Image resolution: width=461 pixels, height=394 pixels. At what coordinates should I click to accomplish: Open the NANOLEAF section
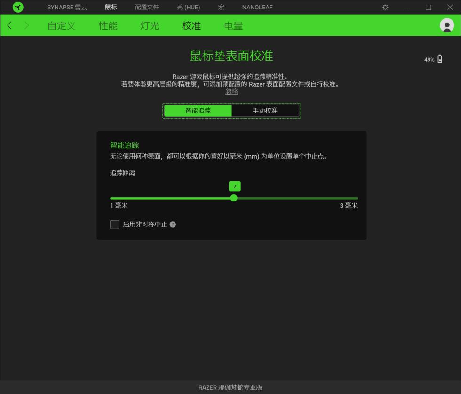[x=257, y=7]
